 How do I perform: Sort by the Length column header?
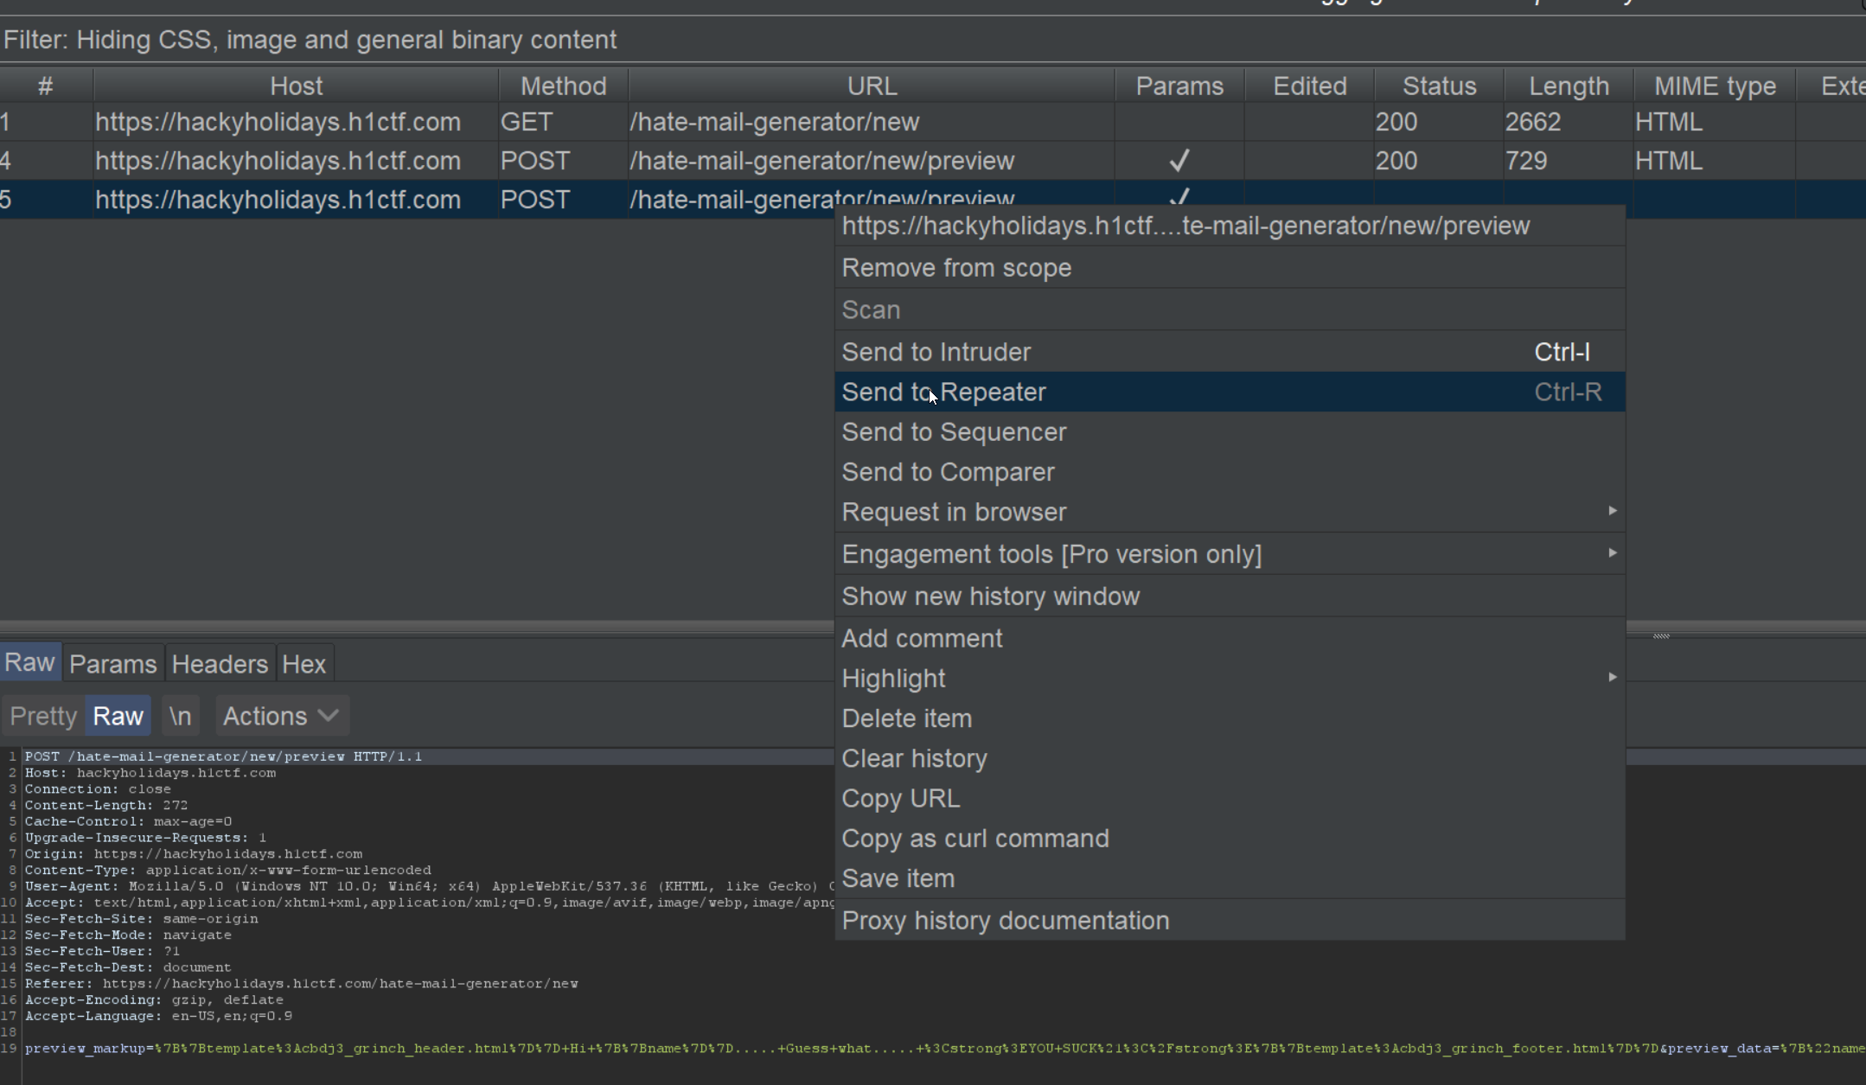[1568, 86]
